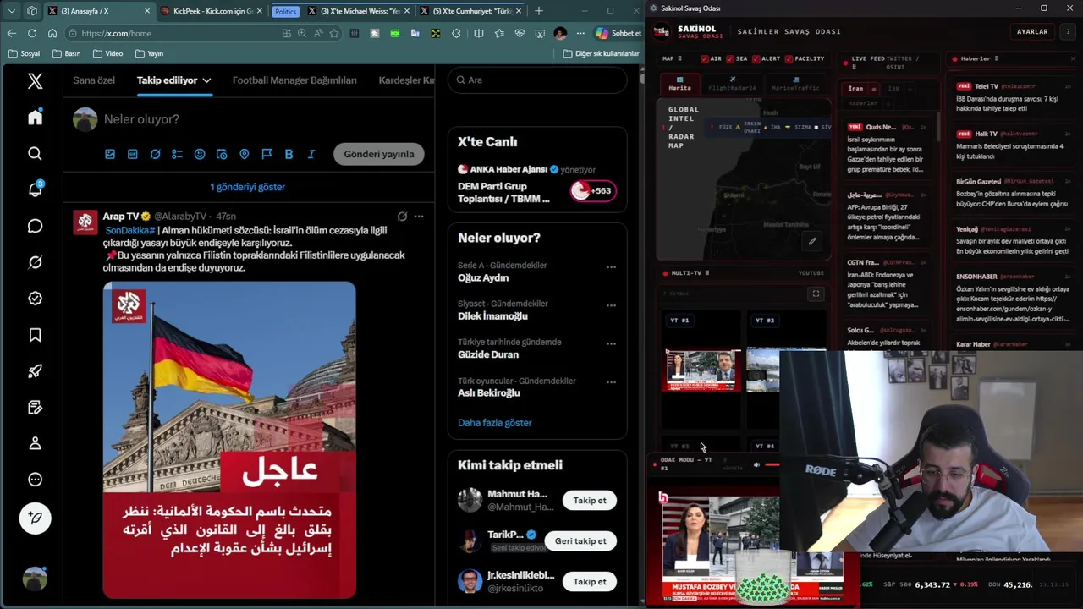Click the Grok icon on Arap TV post
Image resolution: width=1083 pixels, height=609 pixels.
pyautogui.click(x=402, y=217)
